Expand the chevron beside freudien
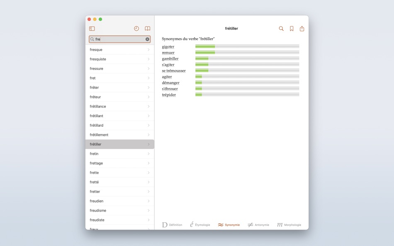 (x=149, y=201)
